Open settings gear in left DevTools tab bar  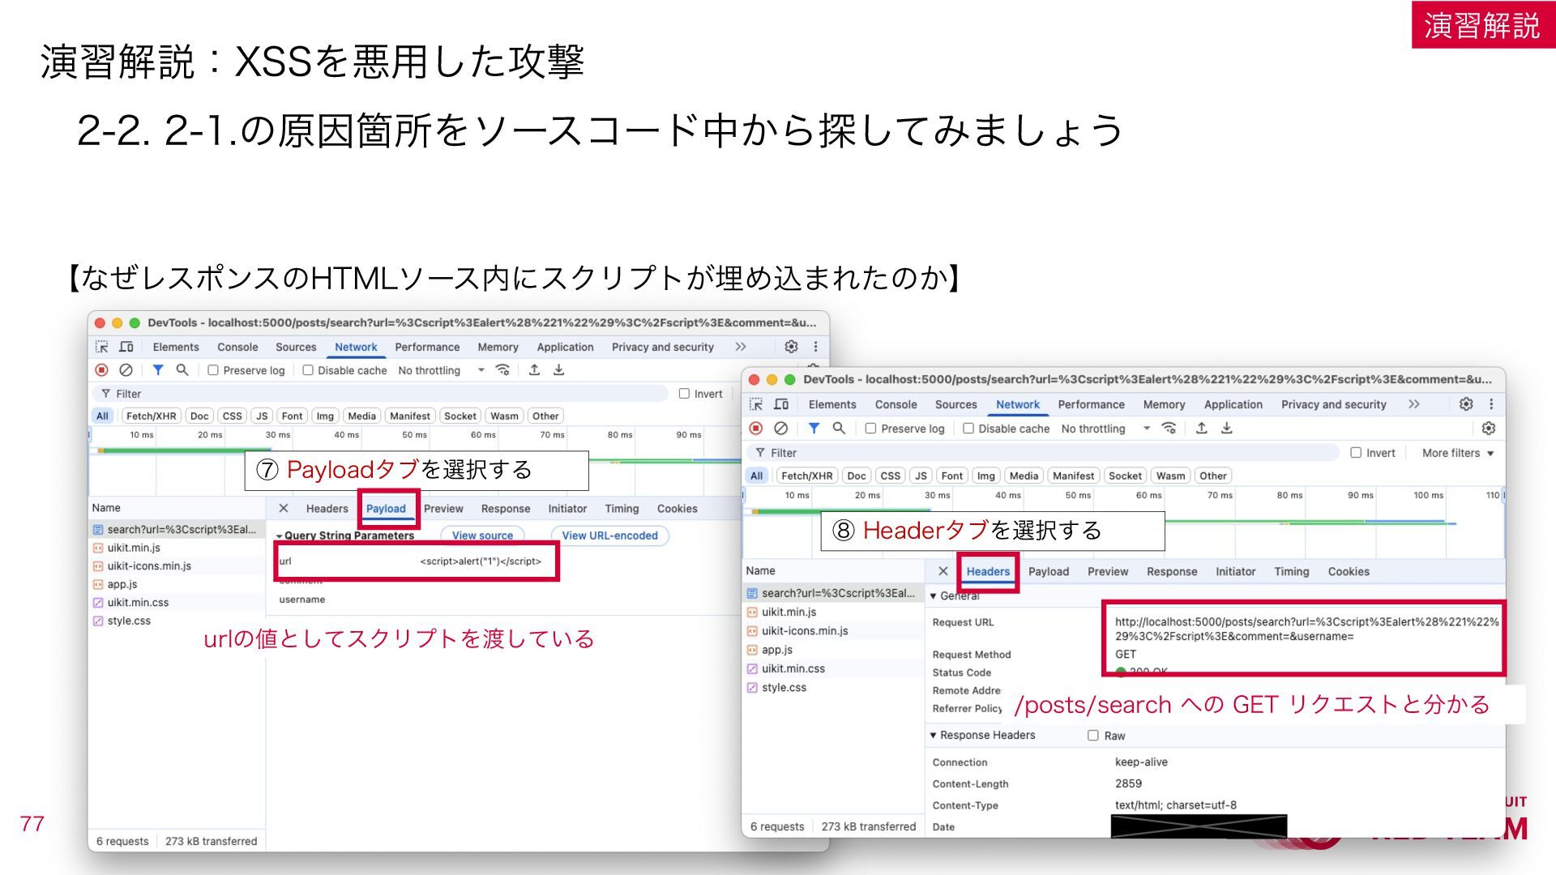coord(791,347)
